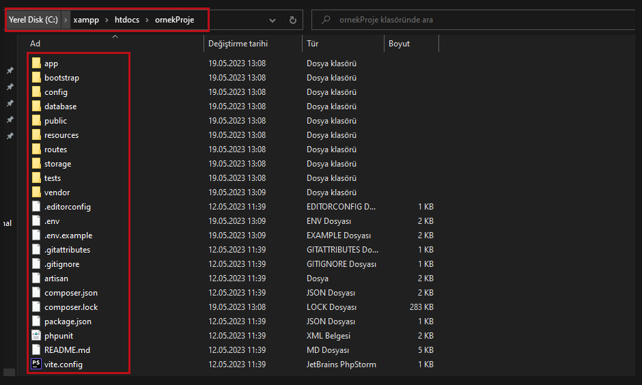642x385 pixels.
Task: Select the .env.example file name
Action: pyautogui.click(x=68, y=236)
